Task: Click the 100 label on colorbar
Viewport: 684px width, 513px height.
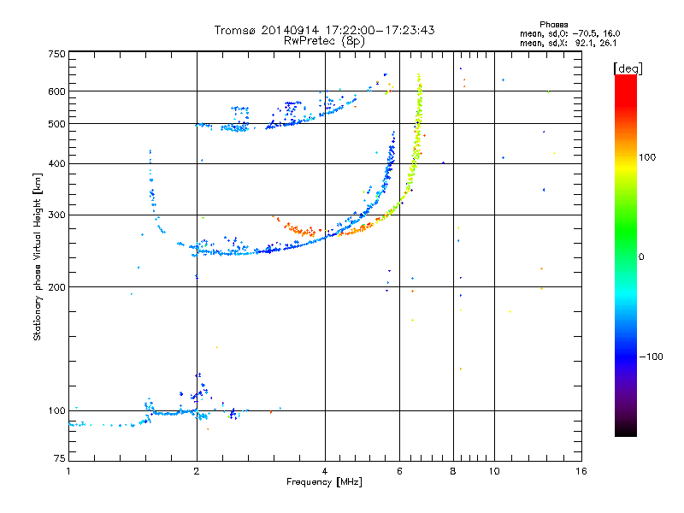Action: click(x=647, y=157)
